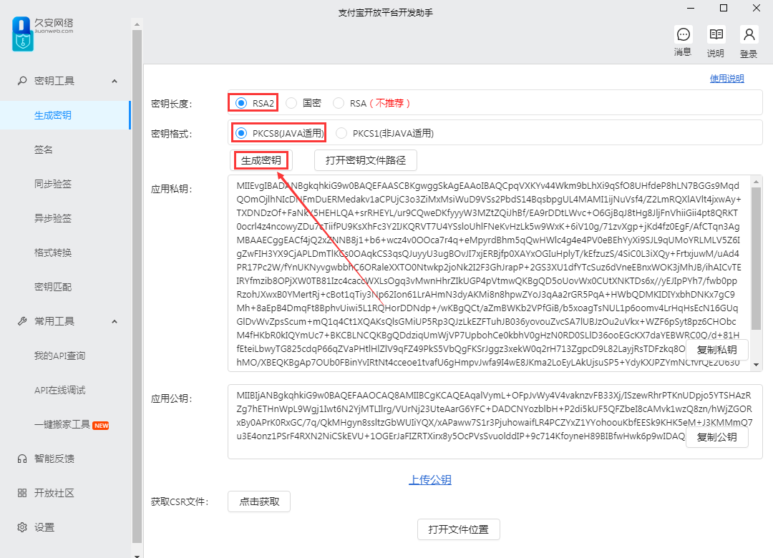Click the 智能反馈 headset icon
This screenshot has width=773, height=558.
click(22, 459)
